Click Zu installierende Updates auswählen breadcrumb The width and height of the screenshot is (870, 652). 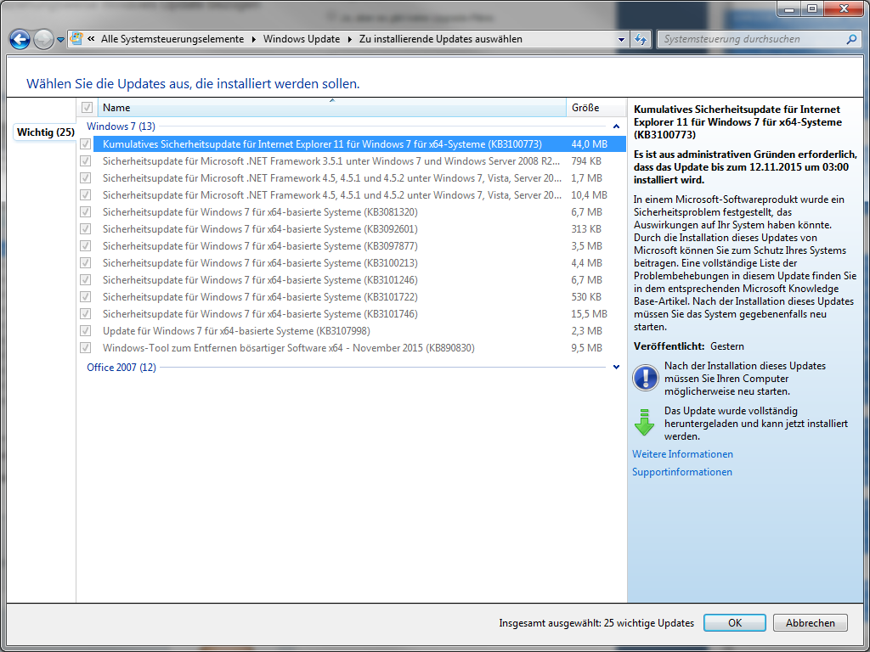pyautogui.click(x=441, y=39)
